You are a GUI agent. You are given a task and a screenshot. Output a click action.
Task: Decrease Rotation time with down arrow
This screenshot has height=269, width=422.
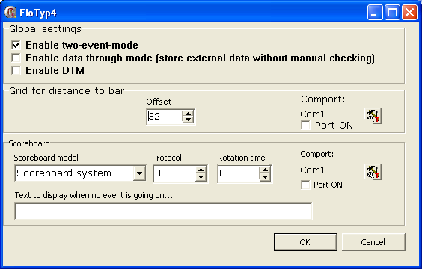tap(265, 177)
